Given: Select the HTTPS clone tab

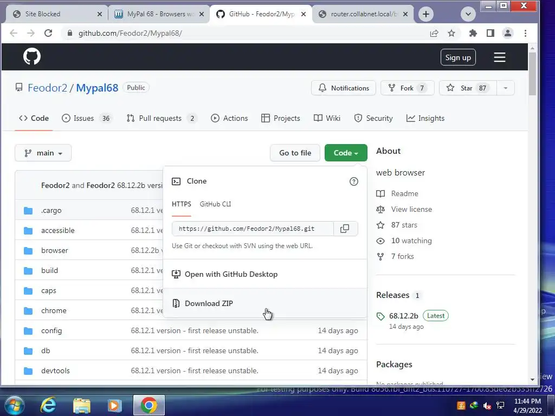Looking at the screenshot, I should (181, 204).
